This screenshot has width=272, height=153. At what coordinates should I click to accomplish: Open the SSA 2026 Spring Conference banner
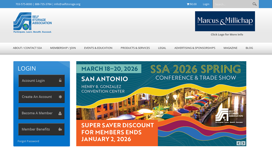[161, 104]
